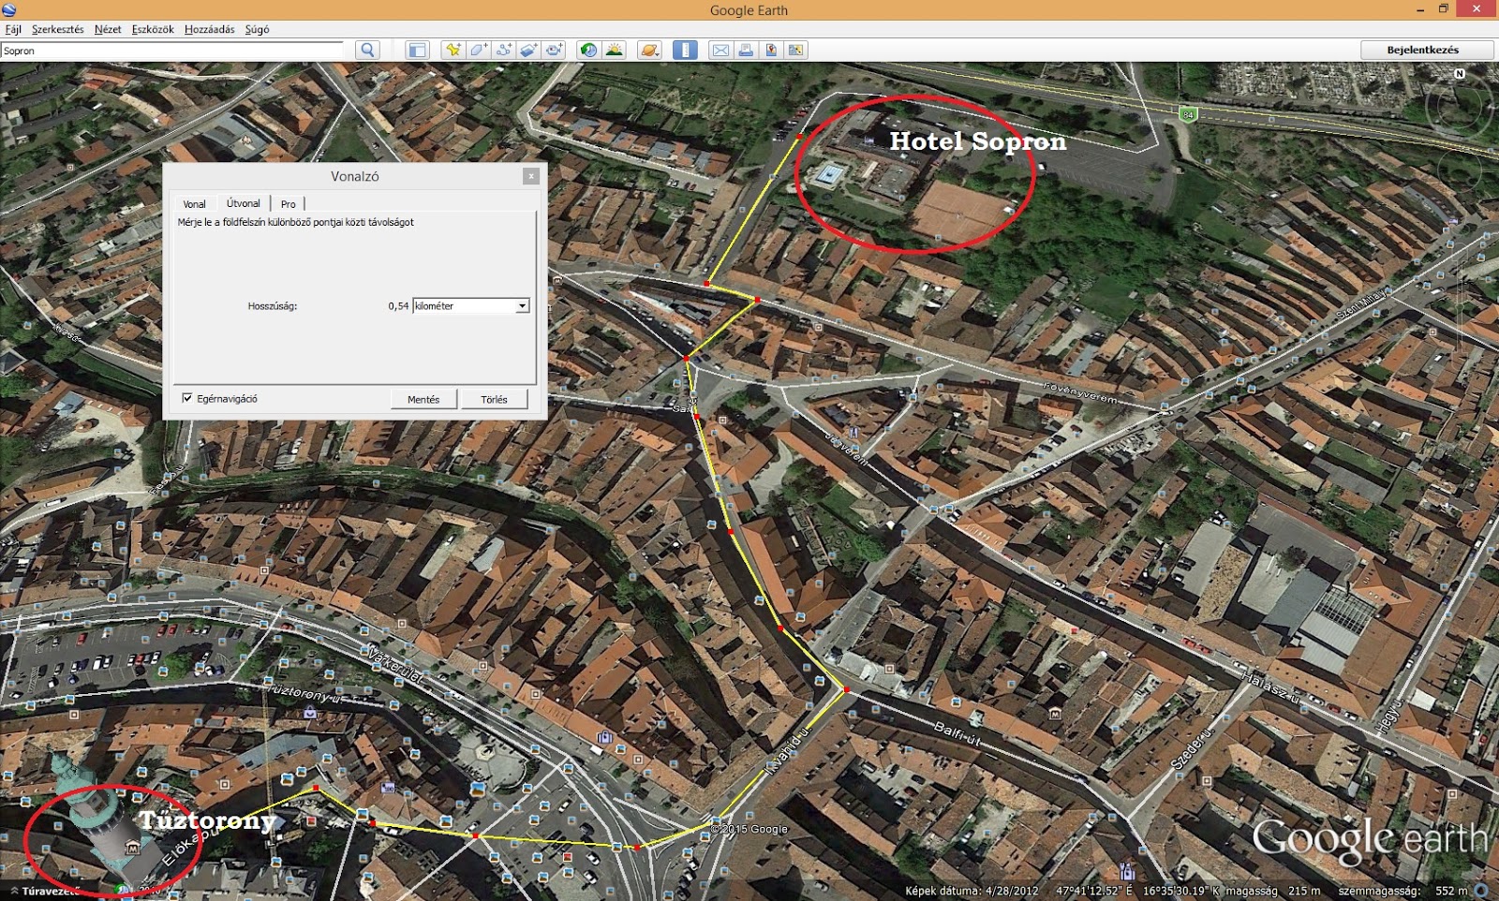
Task: Add a placemark with the pushpin icon
Action: click(453, 51)
